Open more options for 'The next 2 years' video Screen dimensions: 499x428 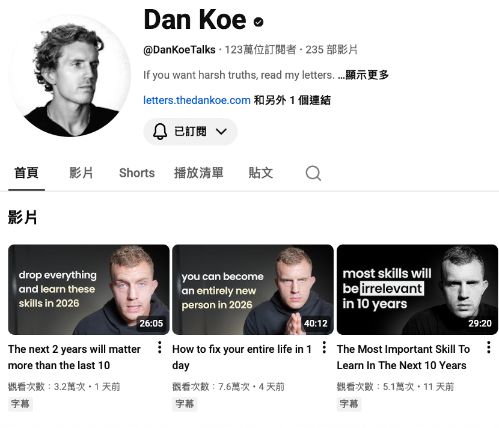pyautogui.click(x=160, y=347)
